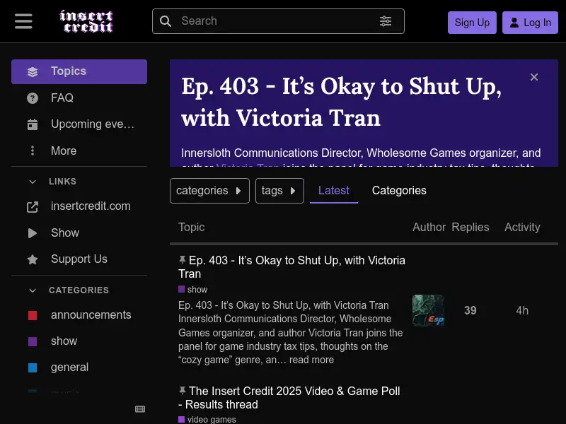The image size is (566, 424).
Task: Click the play icon beside Show
Action: pyautogui.click(x=33, y=233)
